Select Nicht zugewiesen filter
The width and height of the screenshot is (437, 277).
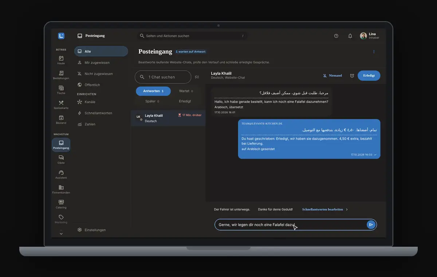101,74
